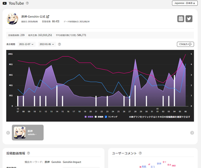This screenshot has height=168, width=201.
Task: Click the white post bar on 12/30
Action: (146, 101)
